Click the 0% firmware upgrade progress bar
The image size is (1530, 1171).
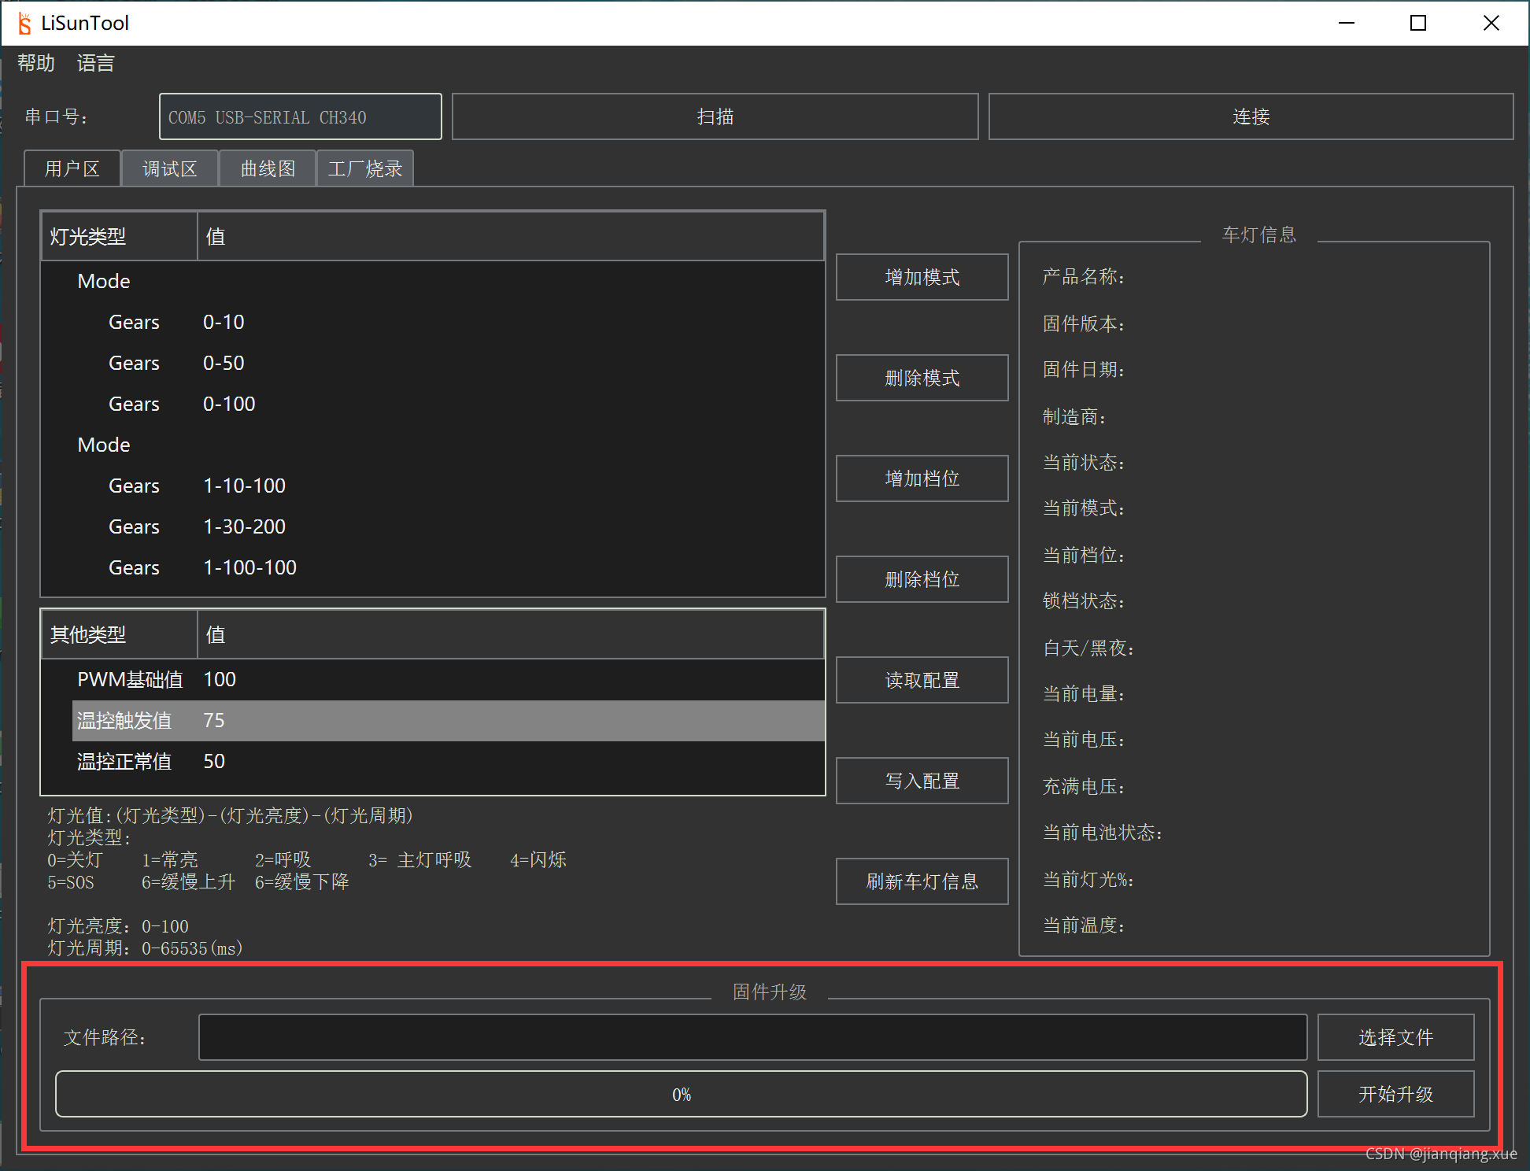coord(682,1094)
